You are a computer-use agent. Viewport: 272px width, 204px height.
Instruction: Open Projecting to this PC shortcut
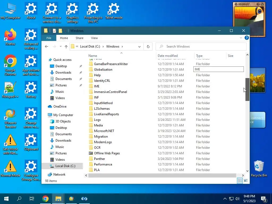93,13
